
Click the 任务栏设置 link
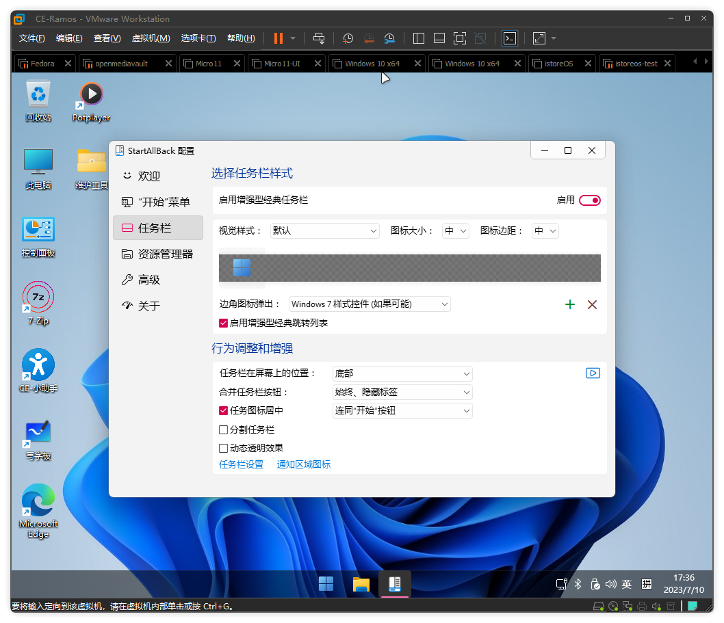tap(241, 465)
